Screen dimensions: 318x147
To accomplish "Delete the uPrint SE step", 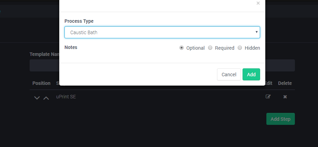I will 285,97.
